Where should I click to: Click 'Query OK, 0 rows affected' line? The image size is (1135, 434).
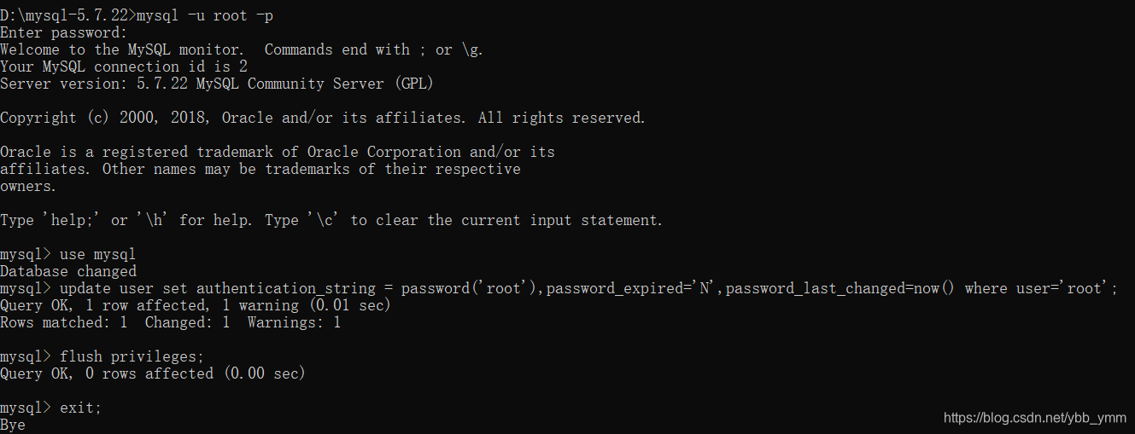[x=153, y=373]
